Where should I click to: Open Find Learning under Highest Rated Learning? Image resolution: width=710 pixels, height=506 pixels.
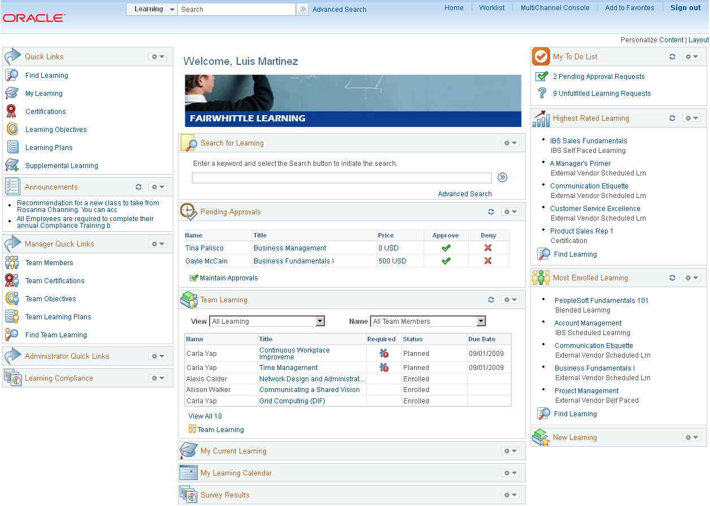(575, 254)
